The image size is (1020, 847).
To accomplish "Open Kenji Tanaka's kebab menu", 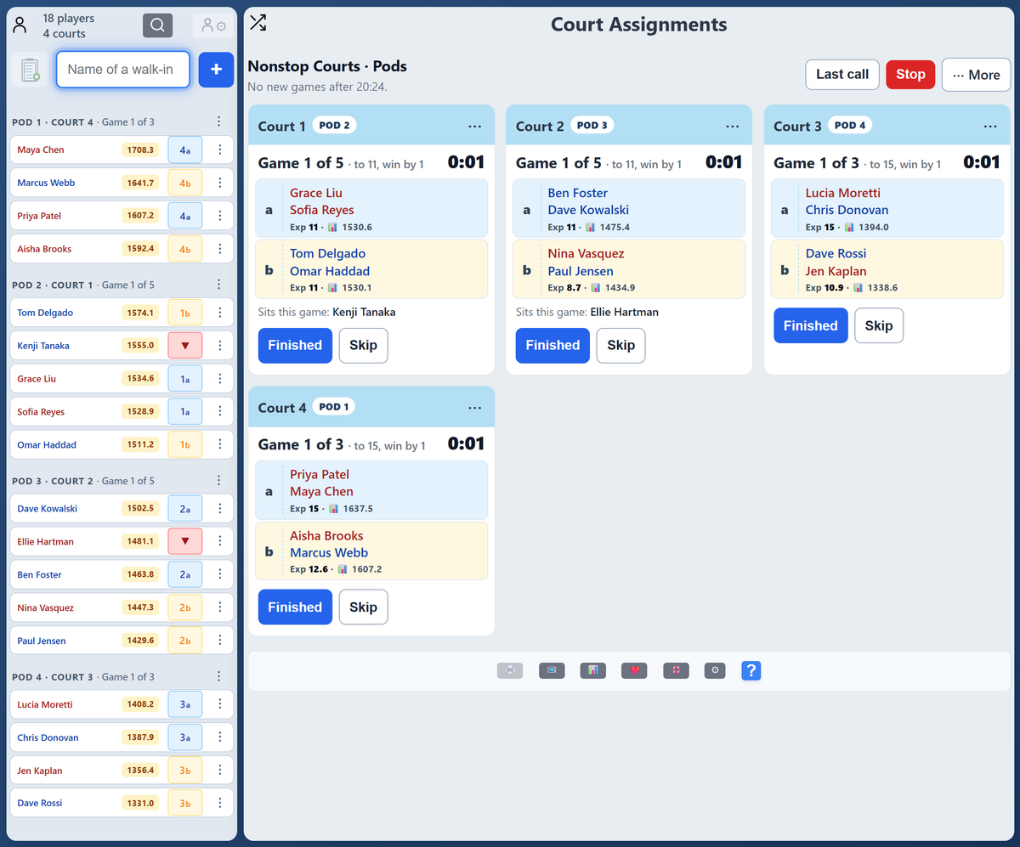I will [219, 346].
